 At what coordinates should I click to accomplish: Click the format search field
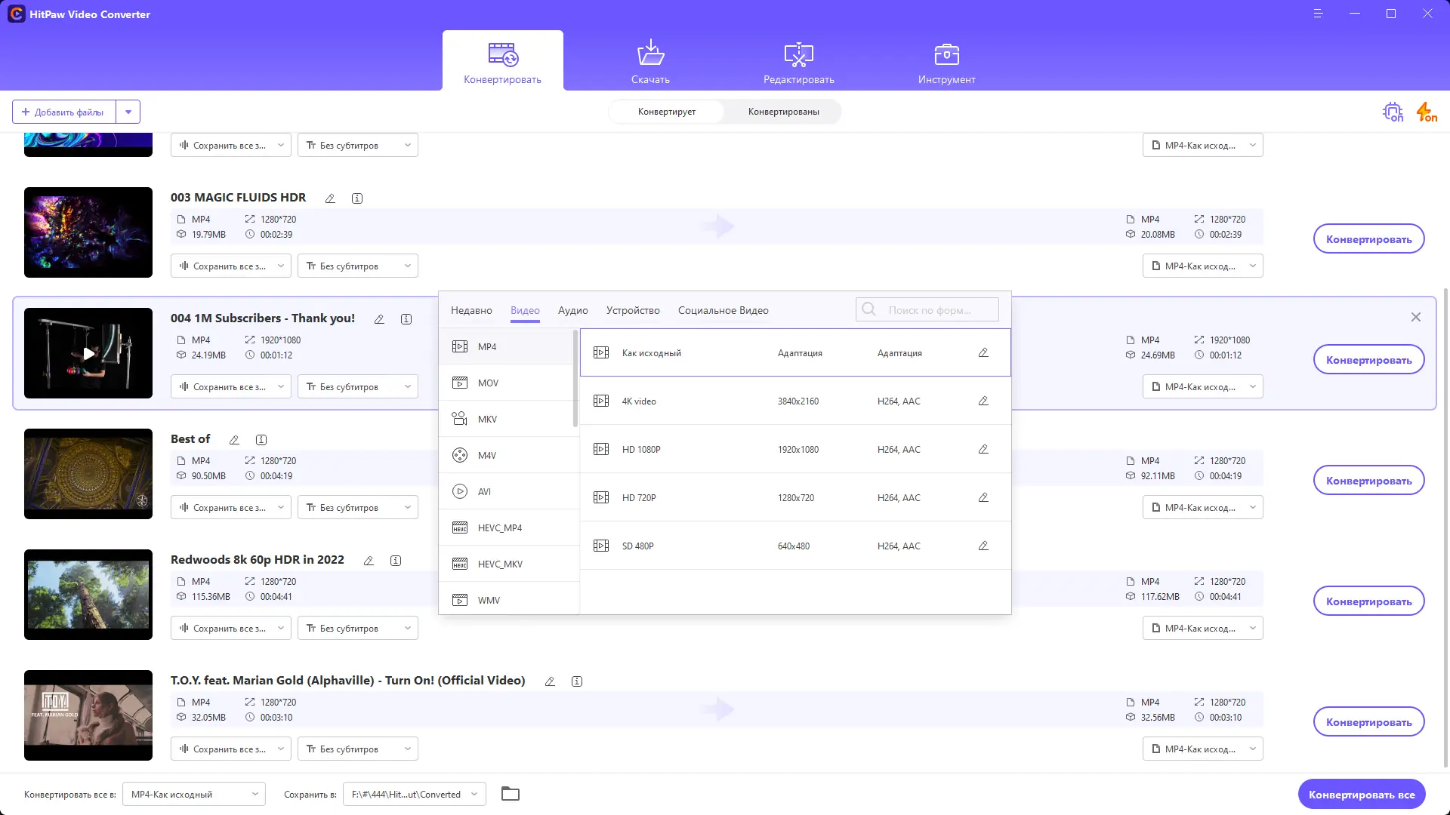(929, 310)
